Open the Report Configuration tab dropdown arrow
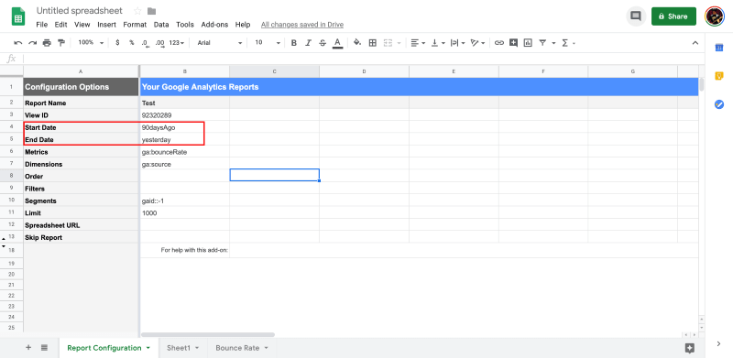The image size is (733, 358). (148, 348)
